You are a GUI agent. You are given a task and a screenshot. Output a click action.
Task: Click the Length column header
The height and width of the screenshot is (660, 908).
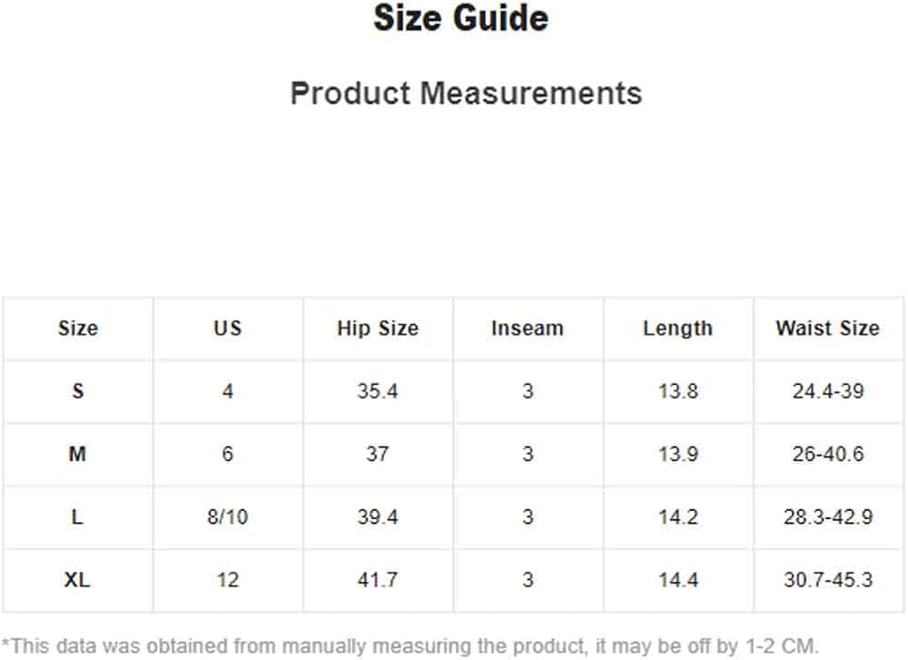677,329
